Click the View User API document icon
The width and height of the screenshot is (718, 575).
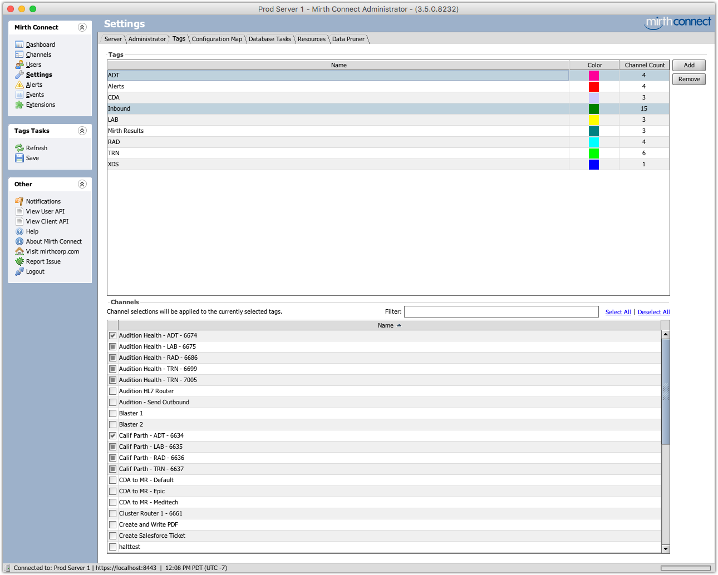coord(19,211)
